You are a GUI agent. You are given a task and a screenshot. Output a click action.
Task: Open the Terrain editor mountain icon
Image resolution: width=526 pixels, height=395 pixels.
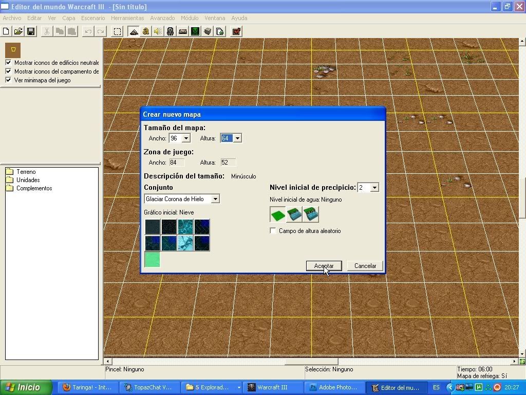point(134,31)
